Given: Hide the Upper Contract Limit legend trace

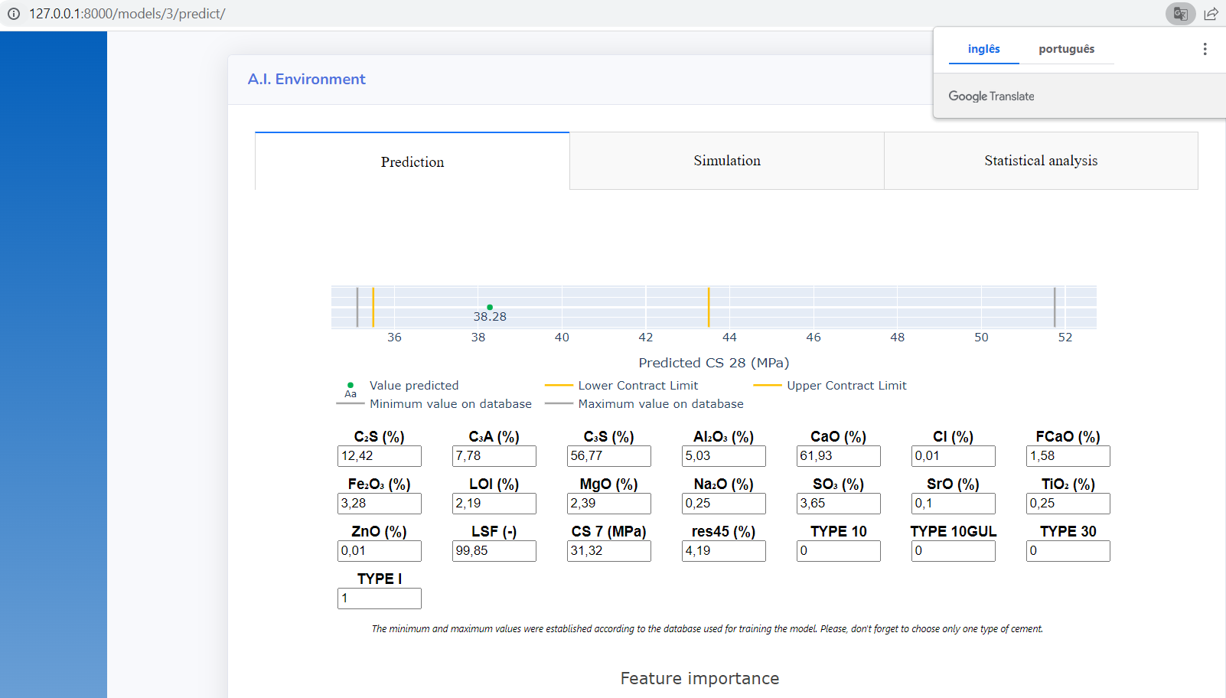Looking at the screenshot, I should (846, 386).
